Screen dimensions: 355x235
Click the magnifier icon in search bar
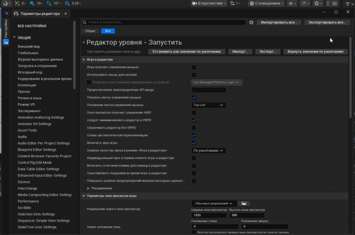[x=85, y=23]
